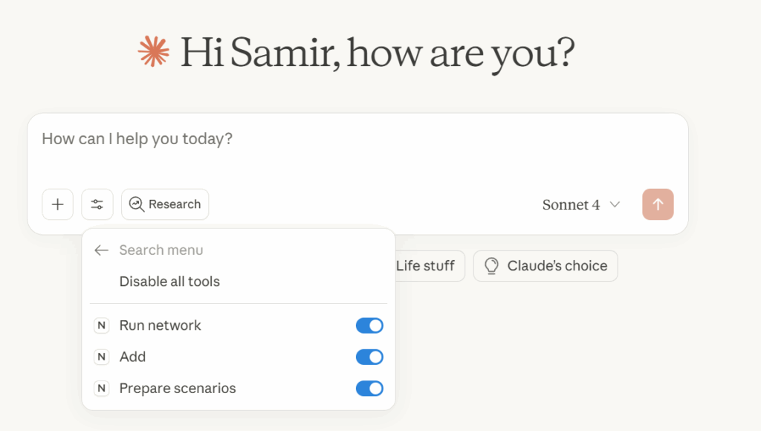Viewport: 761px width, 431px height.
Task: Click the Life stuff suggestion chip
Action: [425, 266]
